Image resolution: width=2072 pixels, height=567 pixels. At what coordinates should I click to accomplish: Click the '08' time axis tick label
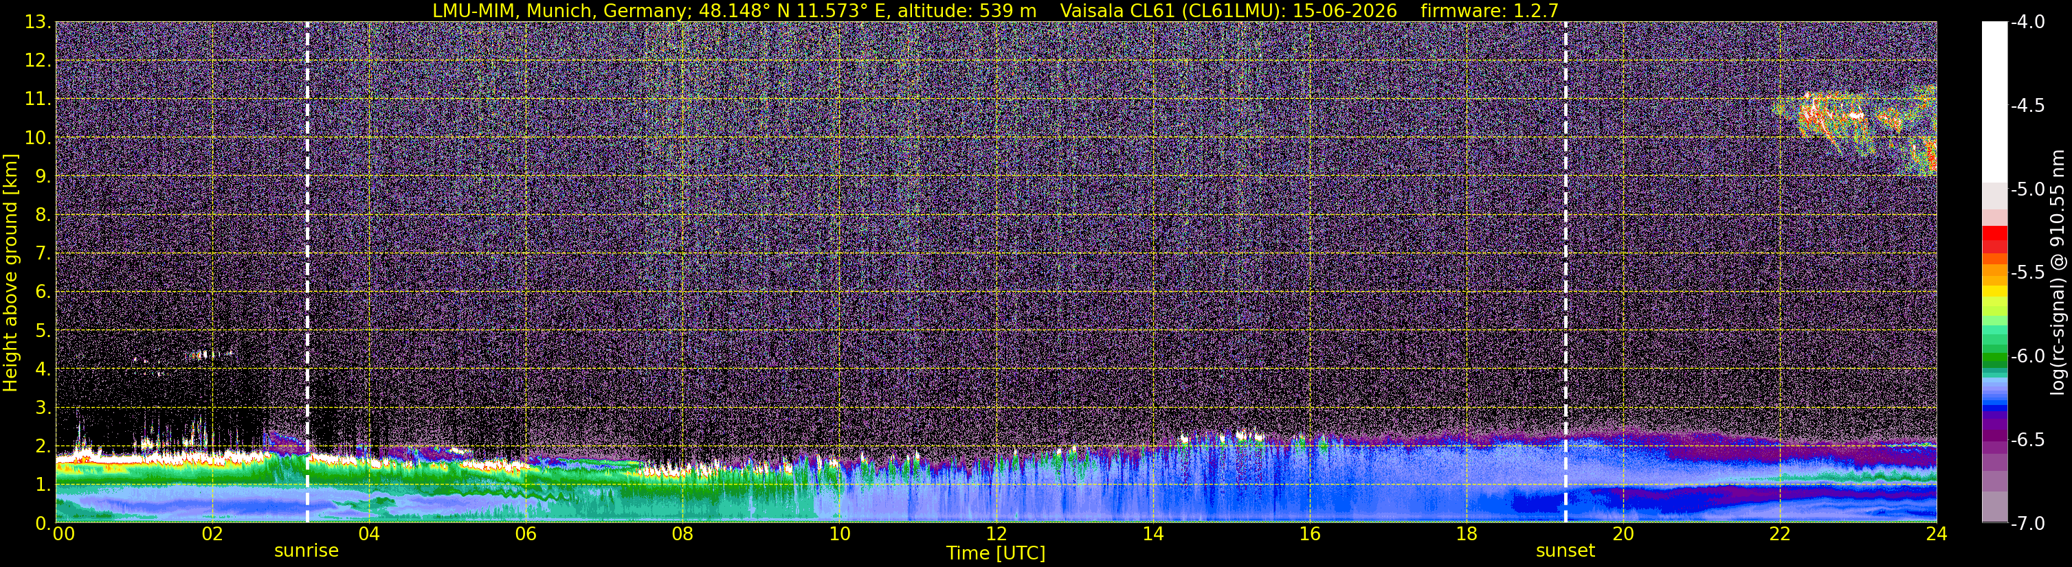682,534
